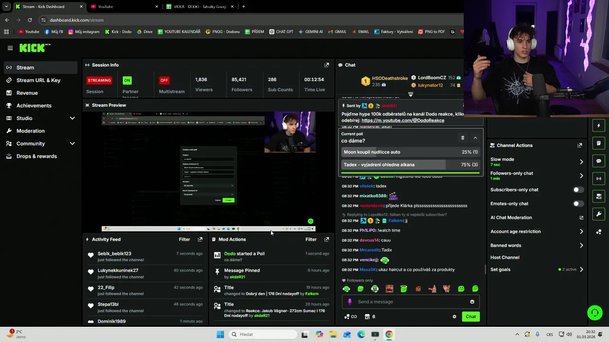Open Stream URL & Key page
Image resolution: width=609 pixels, height=342 pixels.
click(x=40, y=80)
